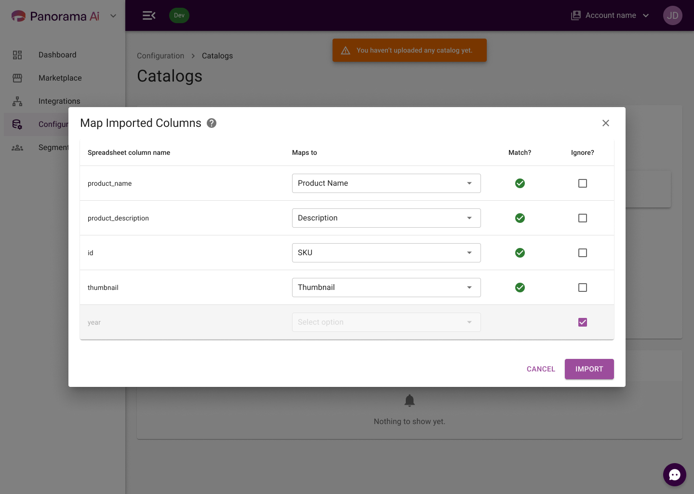Check Ignore for thumbnail row
The image size is (694, 494).
tap(583, 288)
